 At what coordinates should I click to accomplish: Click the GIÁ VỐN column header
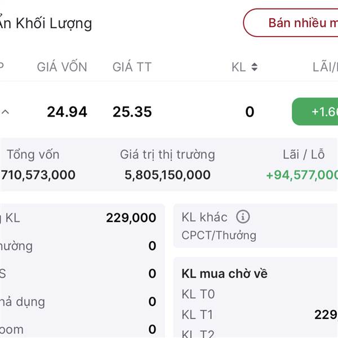pyautogui.click(x=62, y=66)
